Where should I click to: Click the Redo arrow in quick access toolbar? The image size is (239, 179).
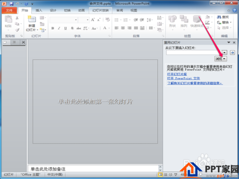coord(26,4)
